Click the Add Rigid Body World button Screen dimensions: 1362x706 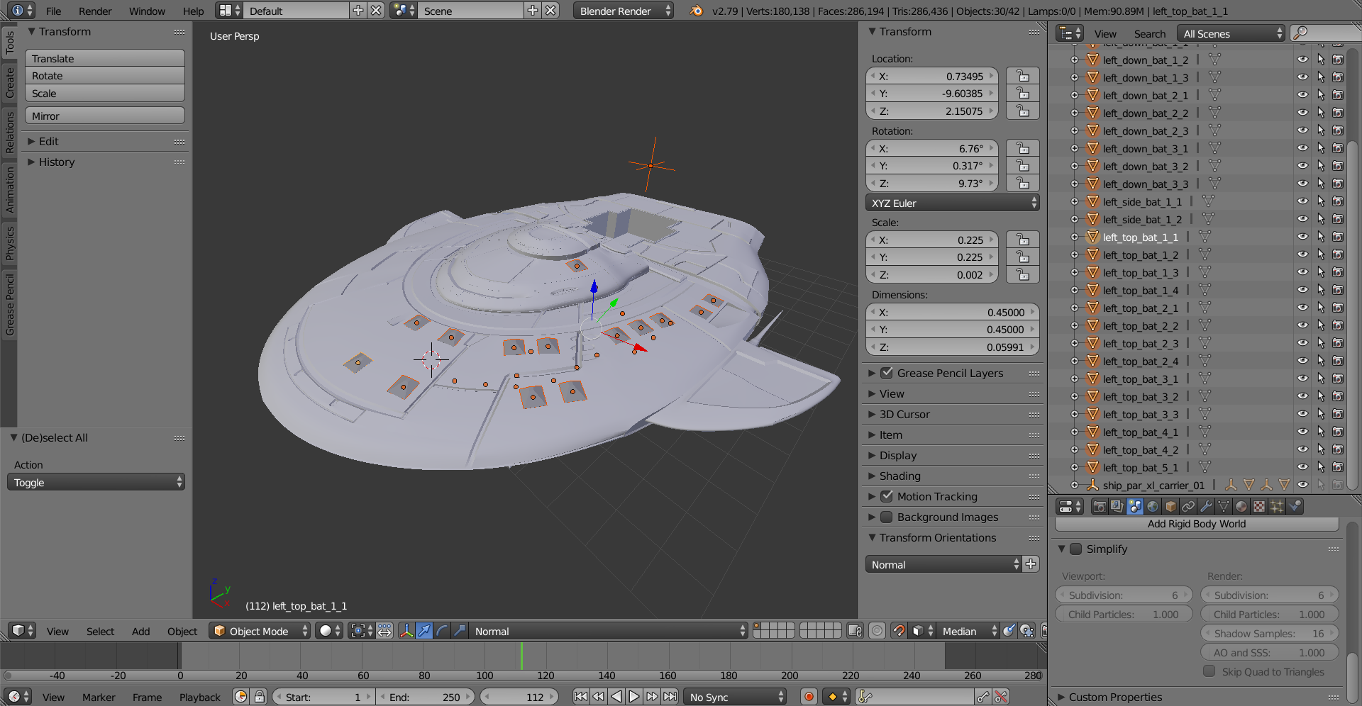[1196, 524]
